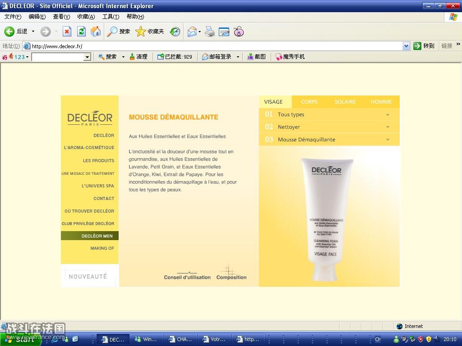462x346 pixels.
Task: Open the 收藏 Favorites menu
Action: pyautogui.click(x=86, y=17)
